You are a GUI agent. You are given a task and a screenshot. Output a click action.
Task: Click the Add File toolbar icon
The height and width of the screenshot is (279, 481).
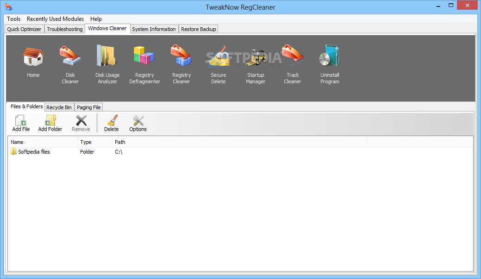[x=21, y=120]
